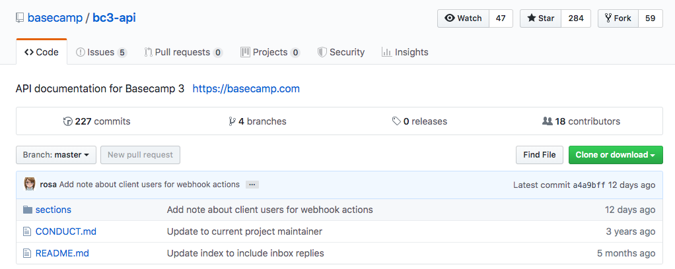The width and height of the screenshot is (675, 269).
Task: Open the CONDUCT.md file
Action: 66,231
